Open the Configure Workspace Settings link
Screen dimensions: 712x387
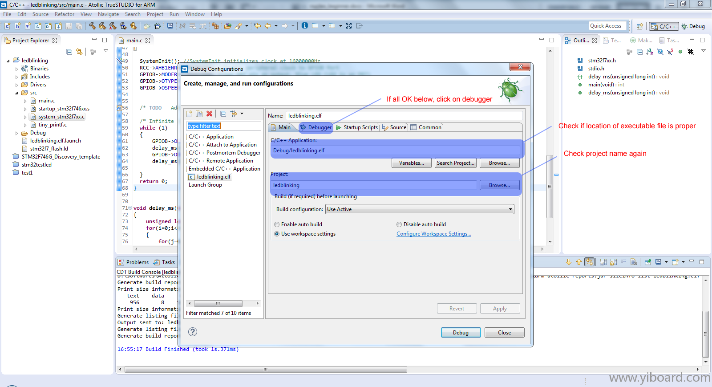click(x=433, y=234)
